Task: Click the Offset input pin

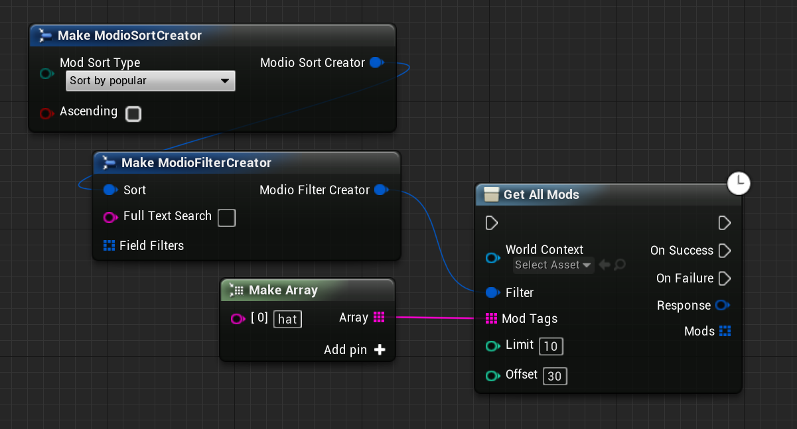Action: coord(492,376)
